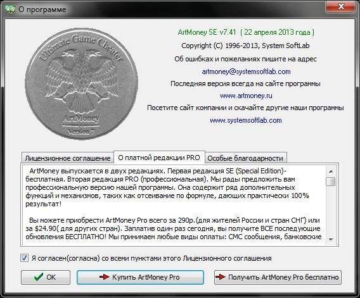Image resolution: width=360 pixels, height=298 pixels.
Task: Toggle the license agreement consent checkbox
Action: click(24, 258)
